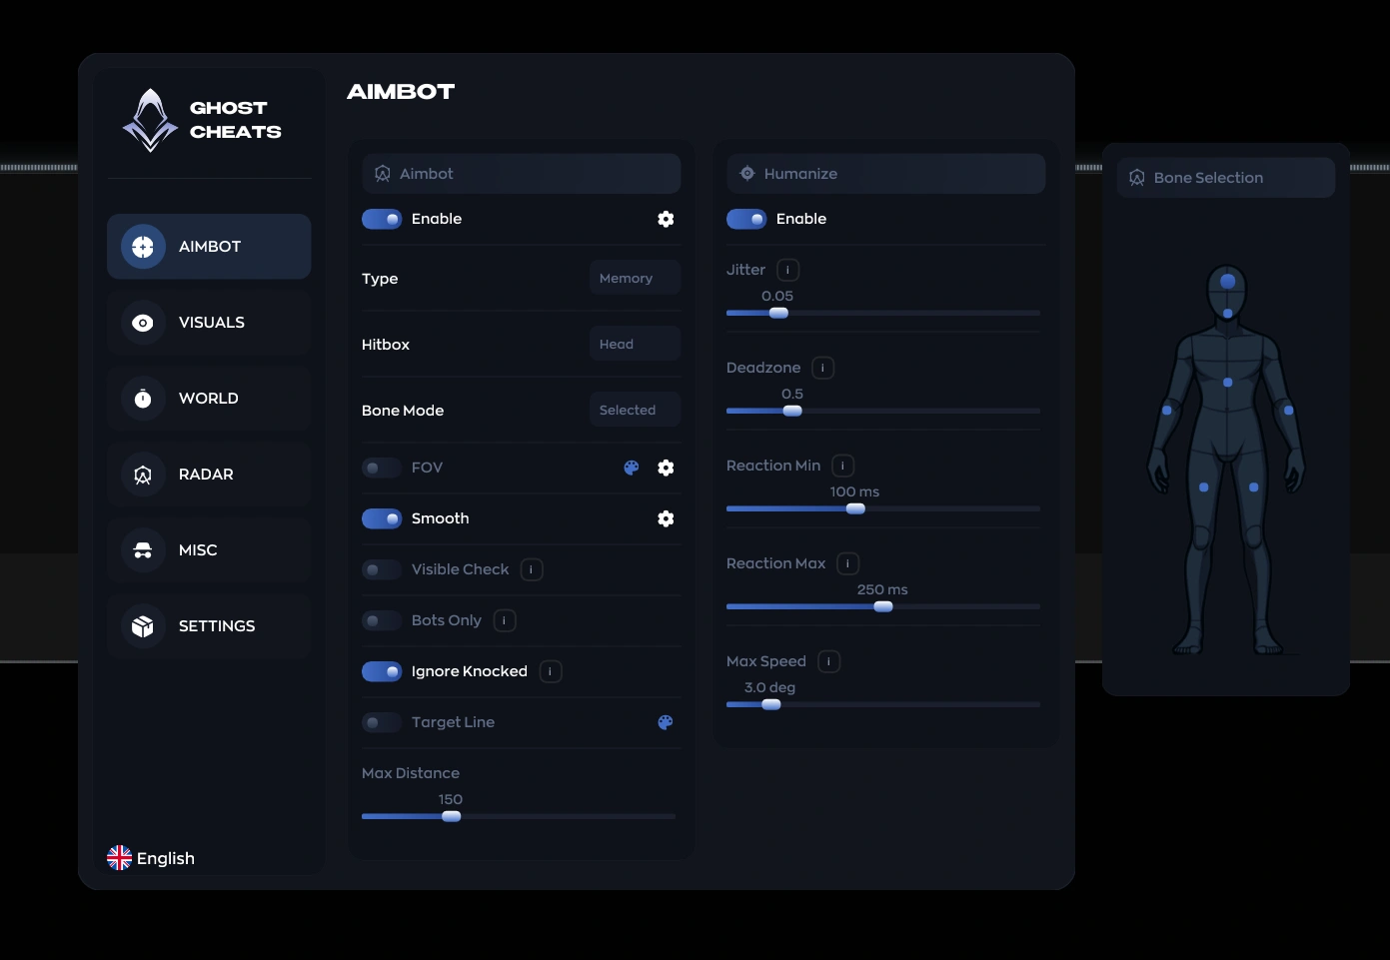This screenshot has height=960, width=1390.
Task: Select the chest bone point on figure
Action: (x=1228, y=383)
